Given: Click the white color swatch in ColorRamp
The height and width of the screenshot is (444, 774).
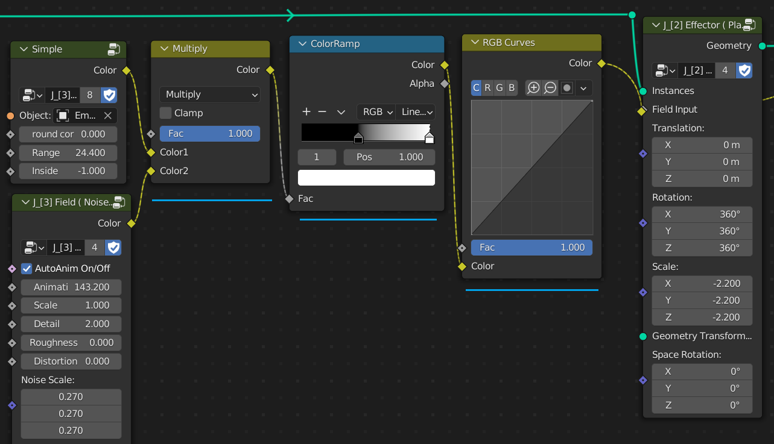Looking at the screenshot, I should coord(366,178).
